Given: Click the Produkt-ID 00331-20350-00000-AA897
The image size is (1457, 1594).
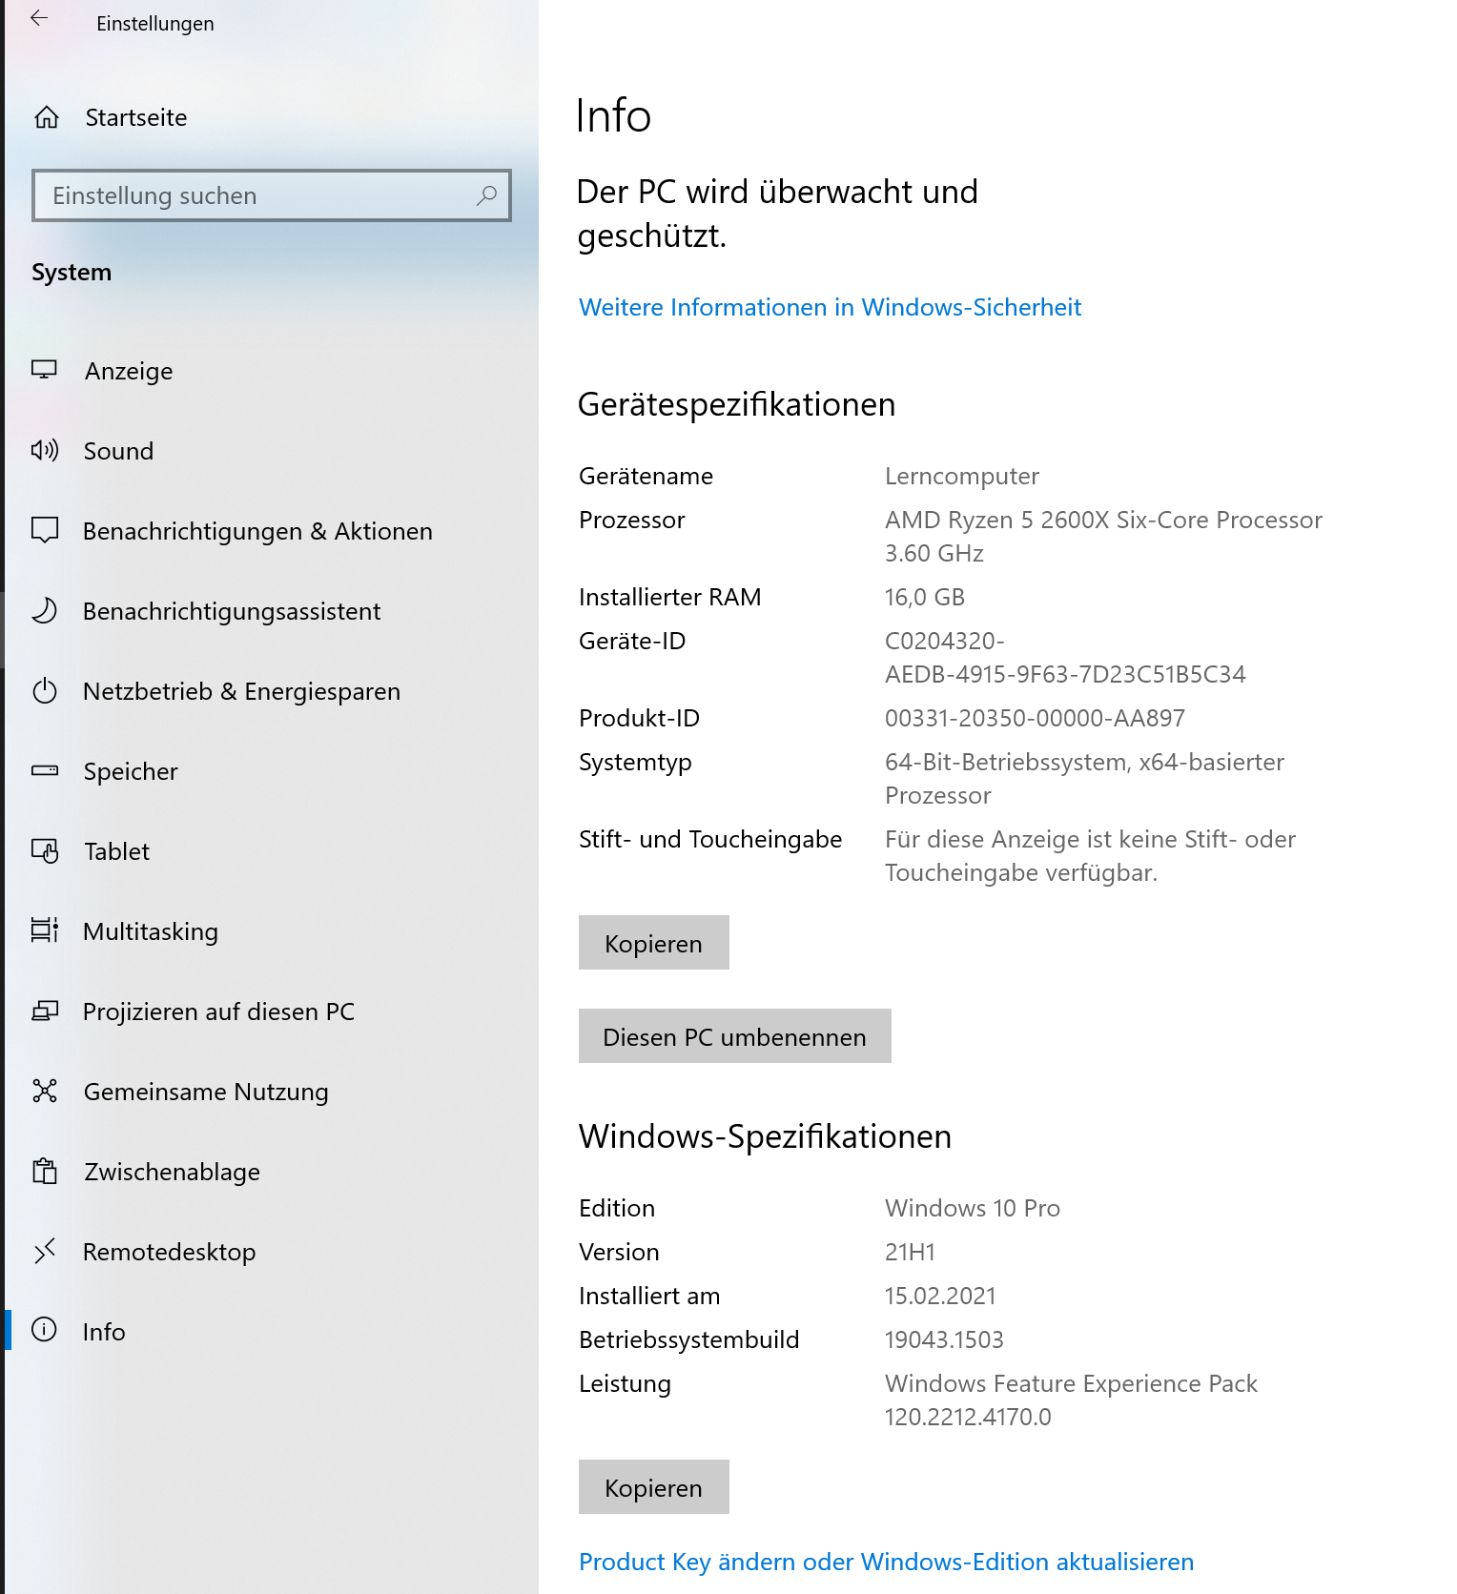Looking at the screenshot, I should [1035, 718].
